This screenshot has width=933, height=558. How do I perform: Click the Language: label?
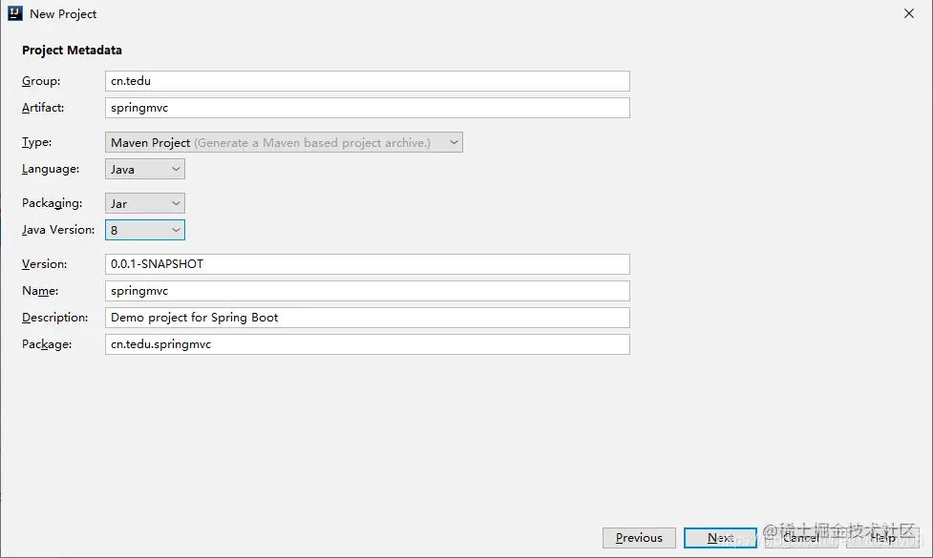coord(51,169)
